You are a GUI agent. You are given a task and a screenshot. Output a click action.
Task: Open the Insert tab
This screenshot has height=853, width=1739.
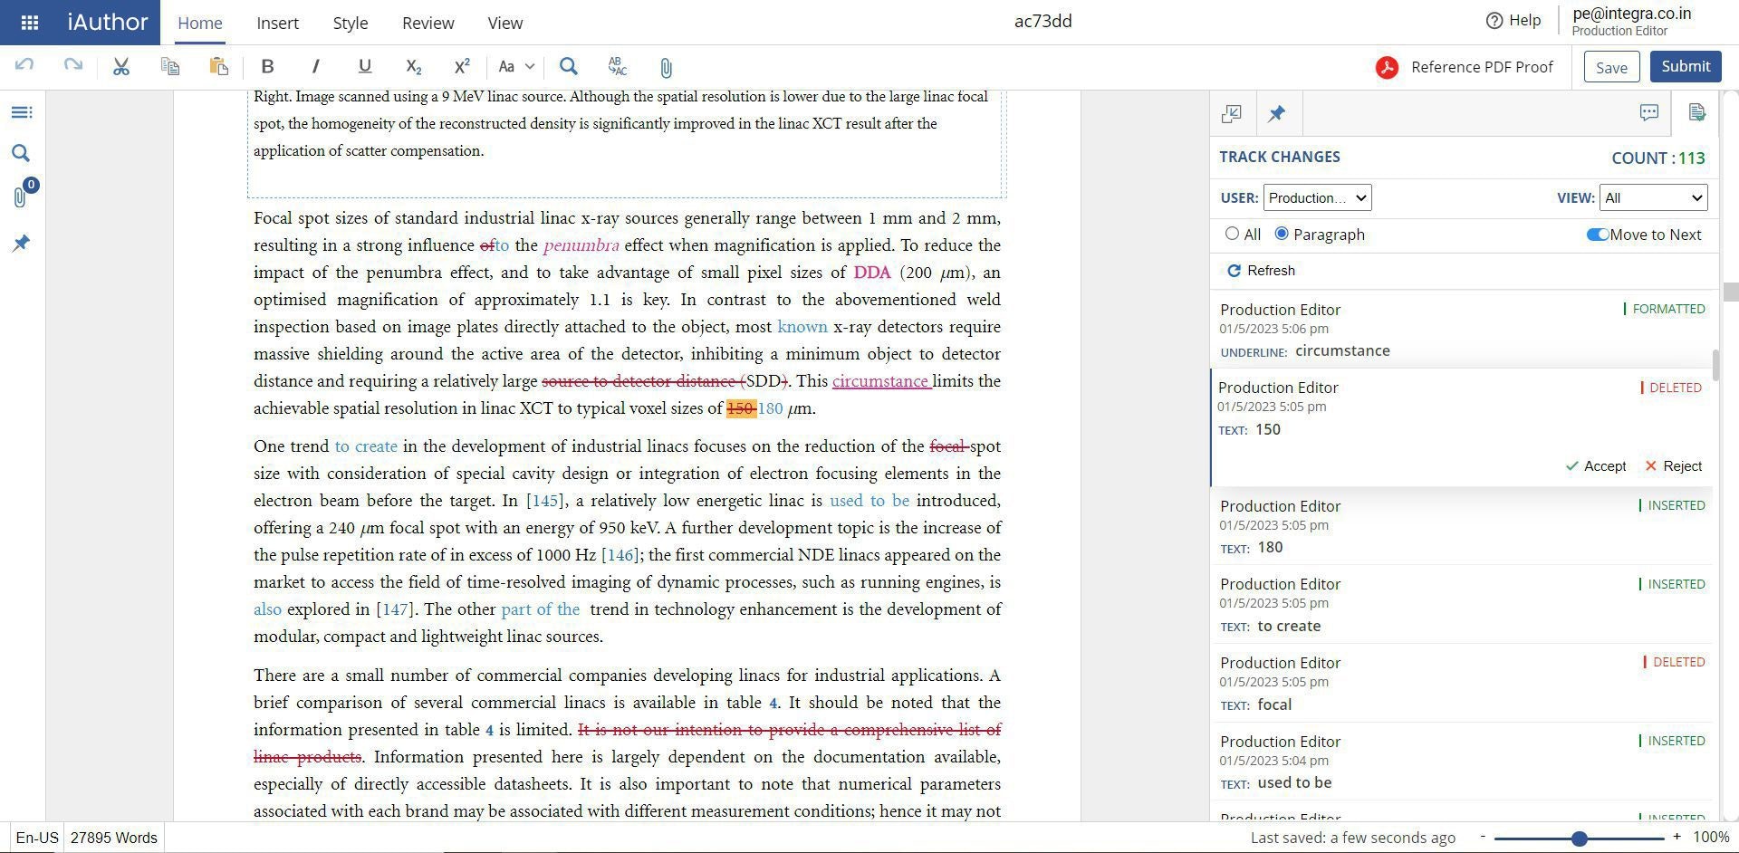click(277, 23)
